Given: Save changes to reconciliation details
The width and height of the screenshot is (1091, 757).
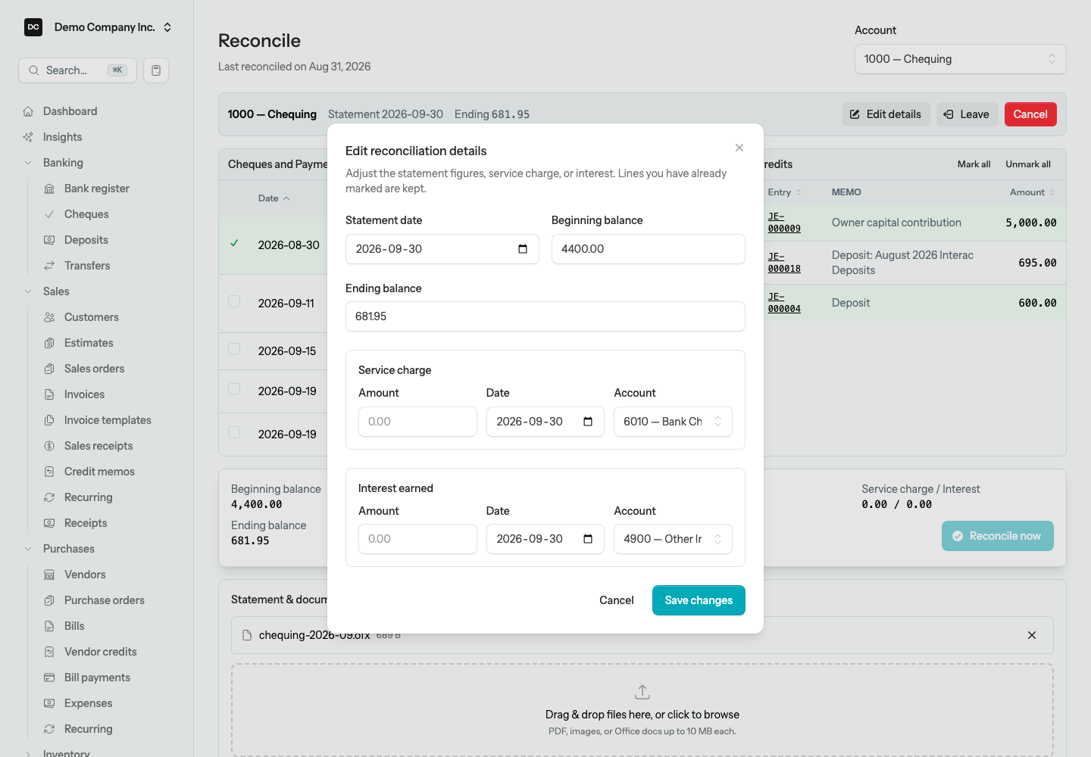Looking at the screenshot, I should click(699, 600).
